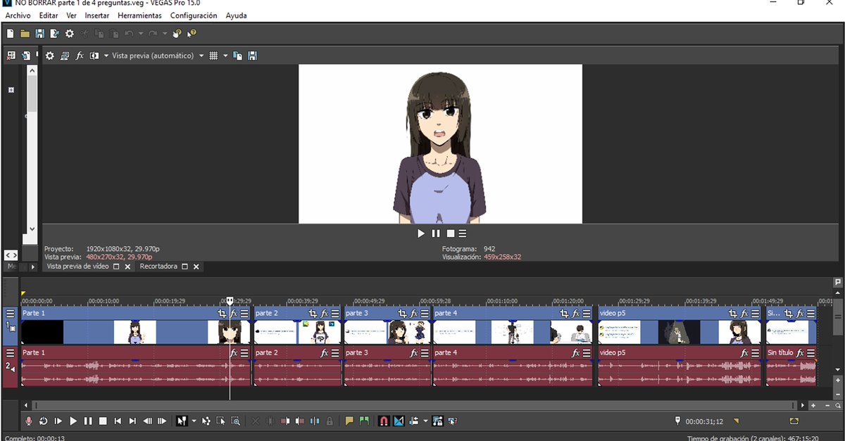Viewport: 845px width, 441px height.
Task: Select the zoom edit tool magnifier
Action: (x=236, y=421)
